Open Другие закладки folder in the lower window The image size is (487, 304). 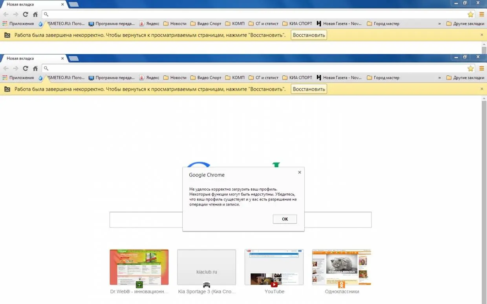(x=465, y=78)
